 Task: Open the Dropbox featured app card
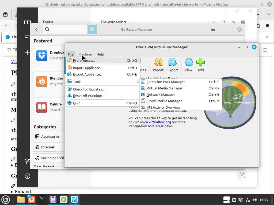click(49, 58)
